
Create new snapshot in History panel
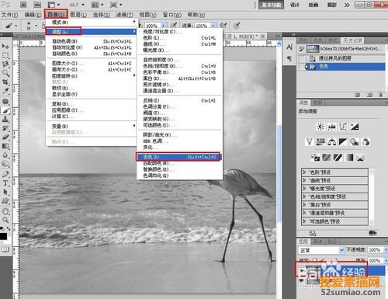pyautogui.click(x=369, y=95)
